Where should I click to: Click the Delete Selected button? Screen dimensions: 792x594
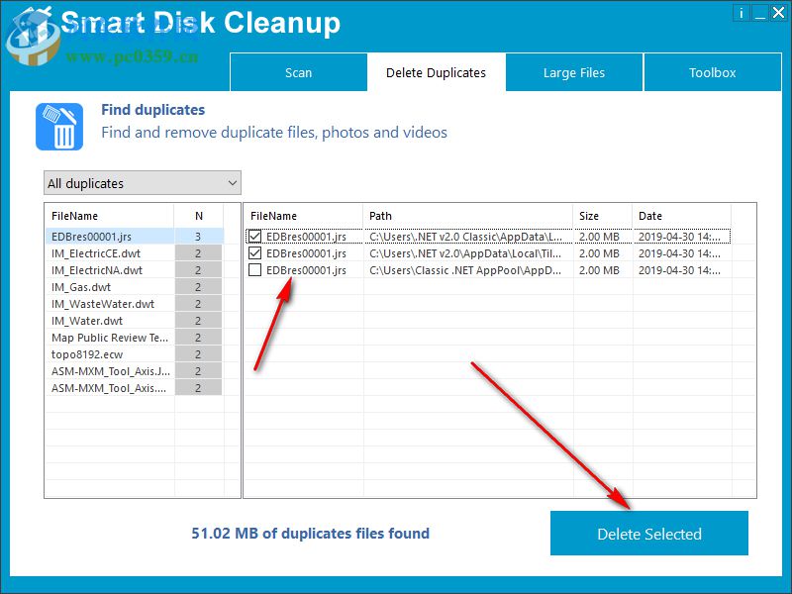[649, 534]
